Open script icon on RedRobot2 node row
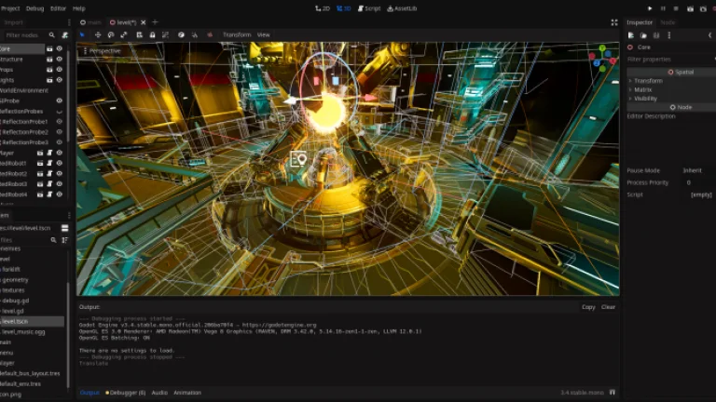The image size is (716, 402). (49, 174)
